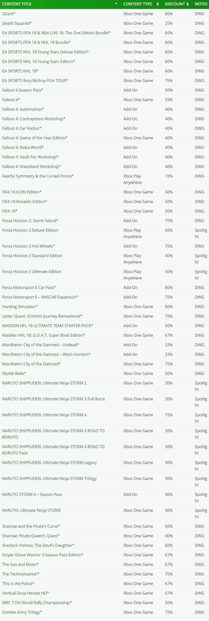Click the Content Type sort arrows icon
The height and width of the screenshot is (621, 209).
click(x=158, y=4)
